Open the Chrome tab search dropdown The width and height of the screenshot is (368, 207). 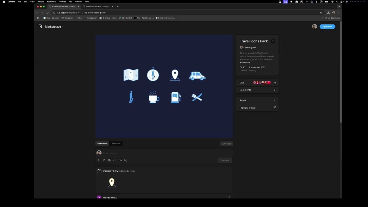point(339,6)
